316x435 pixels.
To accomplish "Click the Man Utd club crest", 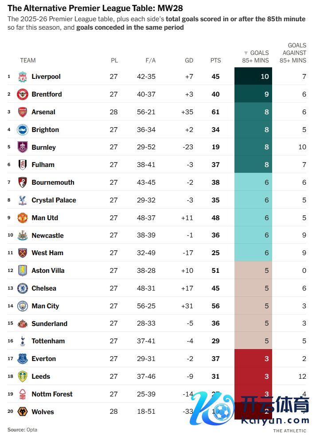I will (x=22, y=218).
